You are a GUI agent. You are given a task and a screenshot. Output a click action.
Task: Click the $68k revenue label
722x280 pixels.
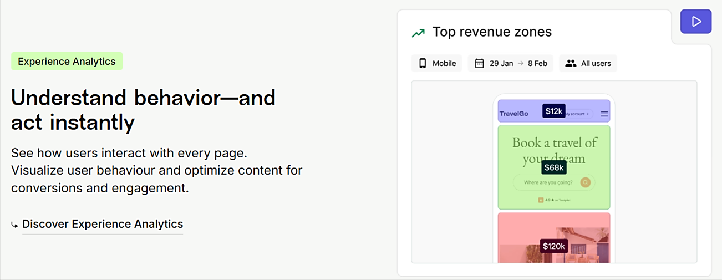click(x=553, y=167)
